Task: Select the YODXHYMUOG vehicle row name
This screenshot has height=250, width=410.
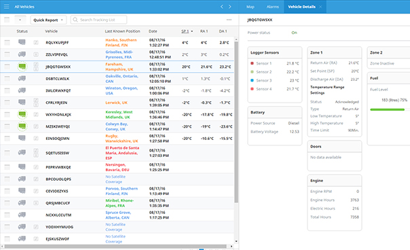Action: (x=59, y=227)
